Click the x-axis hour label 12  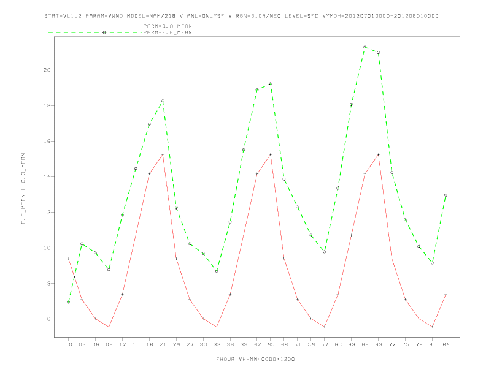[123, 344]
